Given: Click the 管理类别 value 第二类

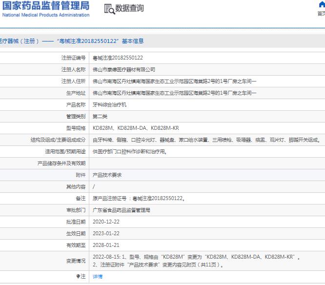Looking at the screenshot, I should tap(100, 117).
